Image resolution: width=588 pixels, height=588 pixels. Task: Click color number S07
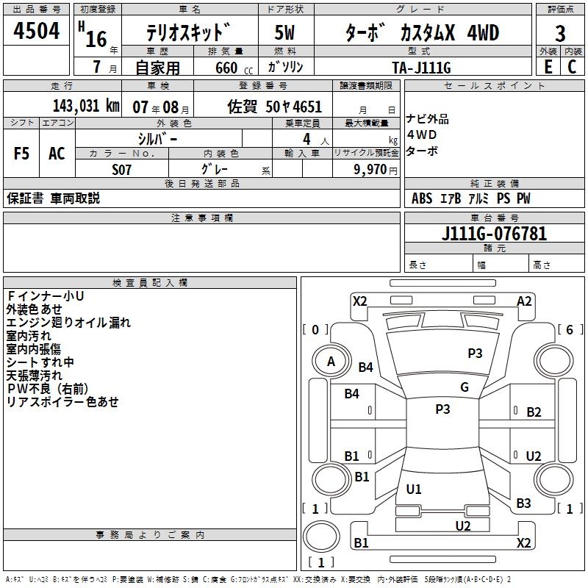tap(121, 169)
